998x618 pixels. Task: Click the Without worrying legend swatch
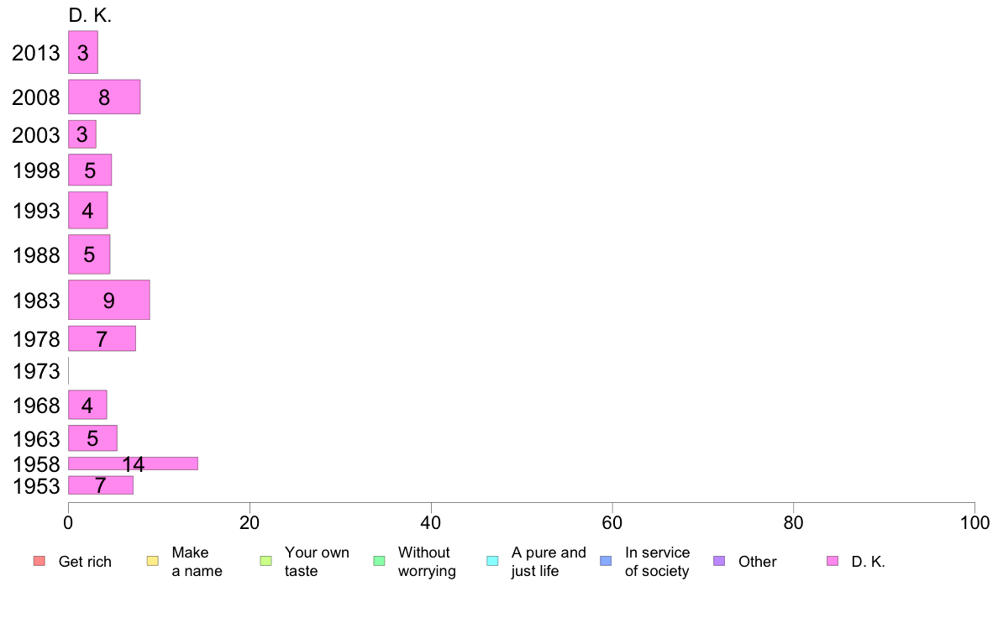pyautogui.click(x=380, y=561)
